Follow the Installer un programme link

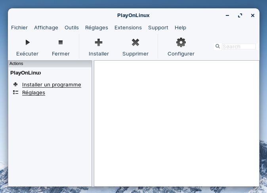(x=51, y=85)
